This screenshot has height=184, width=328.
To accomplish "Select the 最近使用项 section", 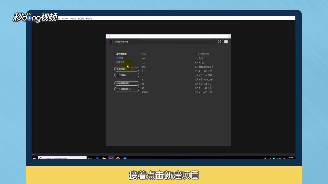I will click(121, 54).
